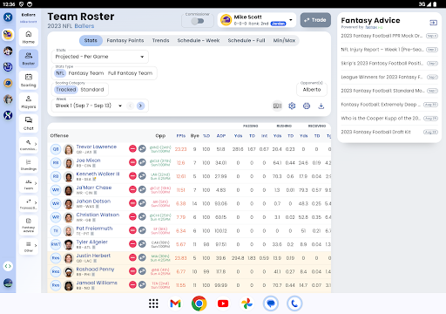Viewport: 446px width, 314px height.
Task: Open the Projected - Per Game dropdown
Action: click(100, 57)
